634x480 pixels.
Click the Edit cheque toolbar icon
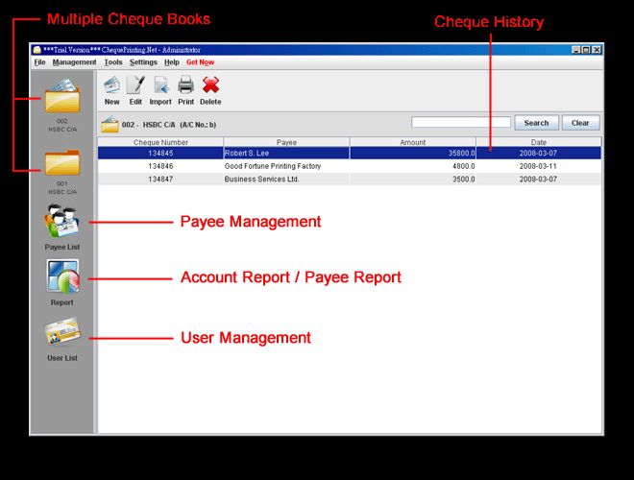click(x=135, y=86)
